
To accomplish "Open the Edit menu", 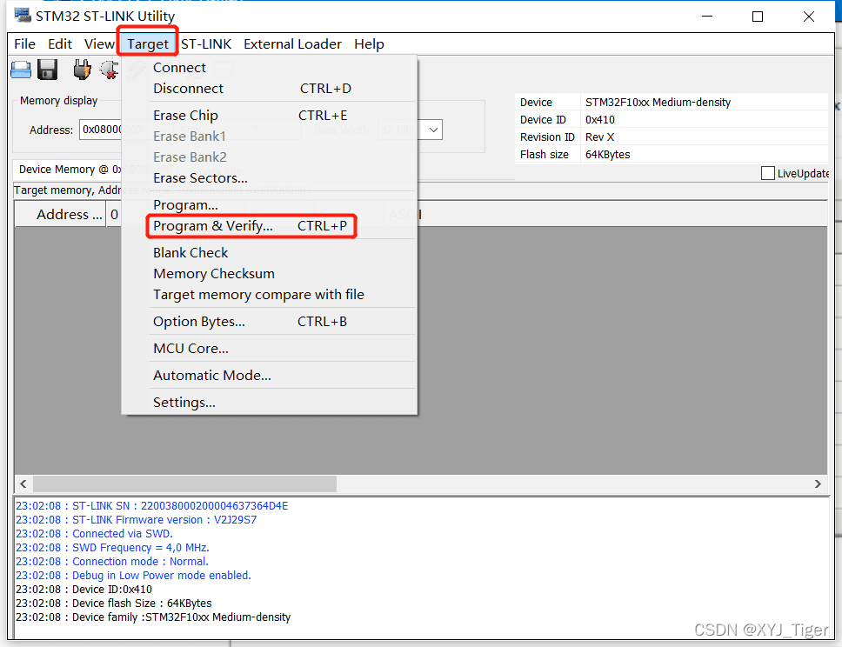I will (60, 44).
